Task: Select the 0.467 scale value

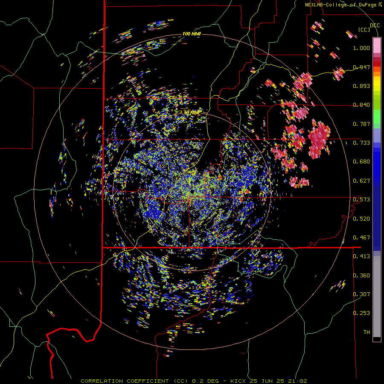Action: pyautogui.click(x=361, y=237)
